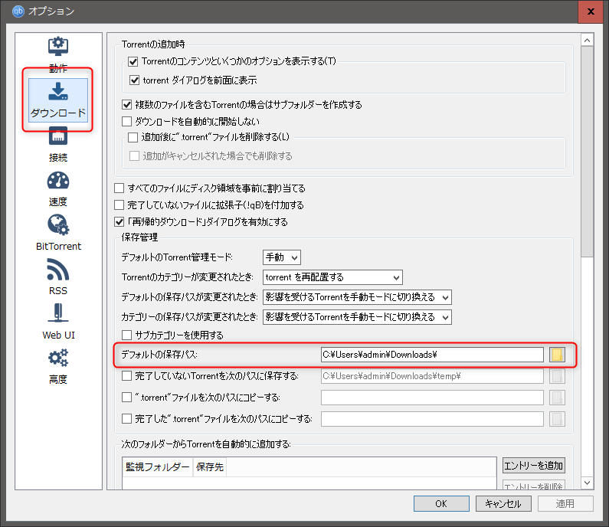This screenshot has width=609, height=527.
Task: Check 完了していないTorrentを次のパスに保存する
Action: (x=128, y=376)
